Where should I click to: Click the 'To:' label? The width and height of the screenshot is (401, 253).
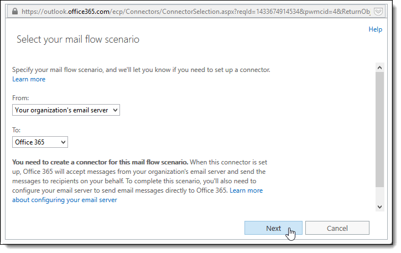(17, 130)
